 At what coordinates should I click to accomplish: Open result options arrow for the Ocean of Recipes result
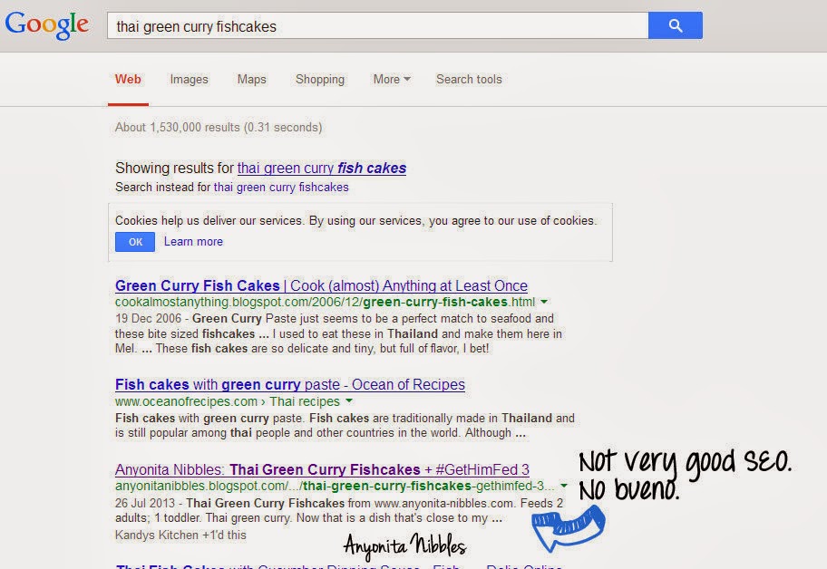coord(346,401)
